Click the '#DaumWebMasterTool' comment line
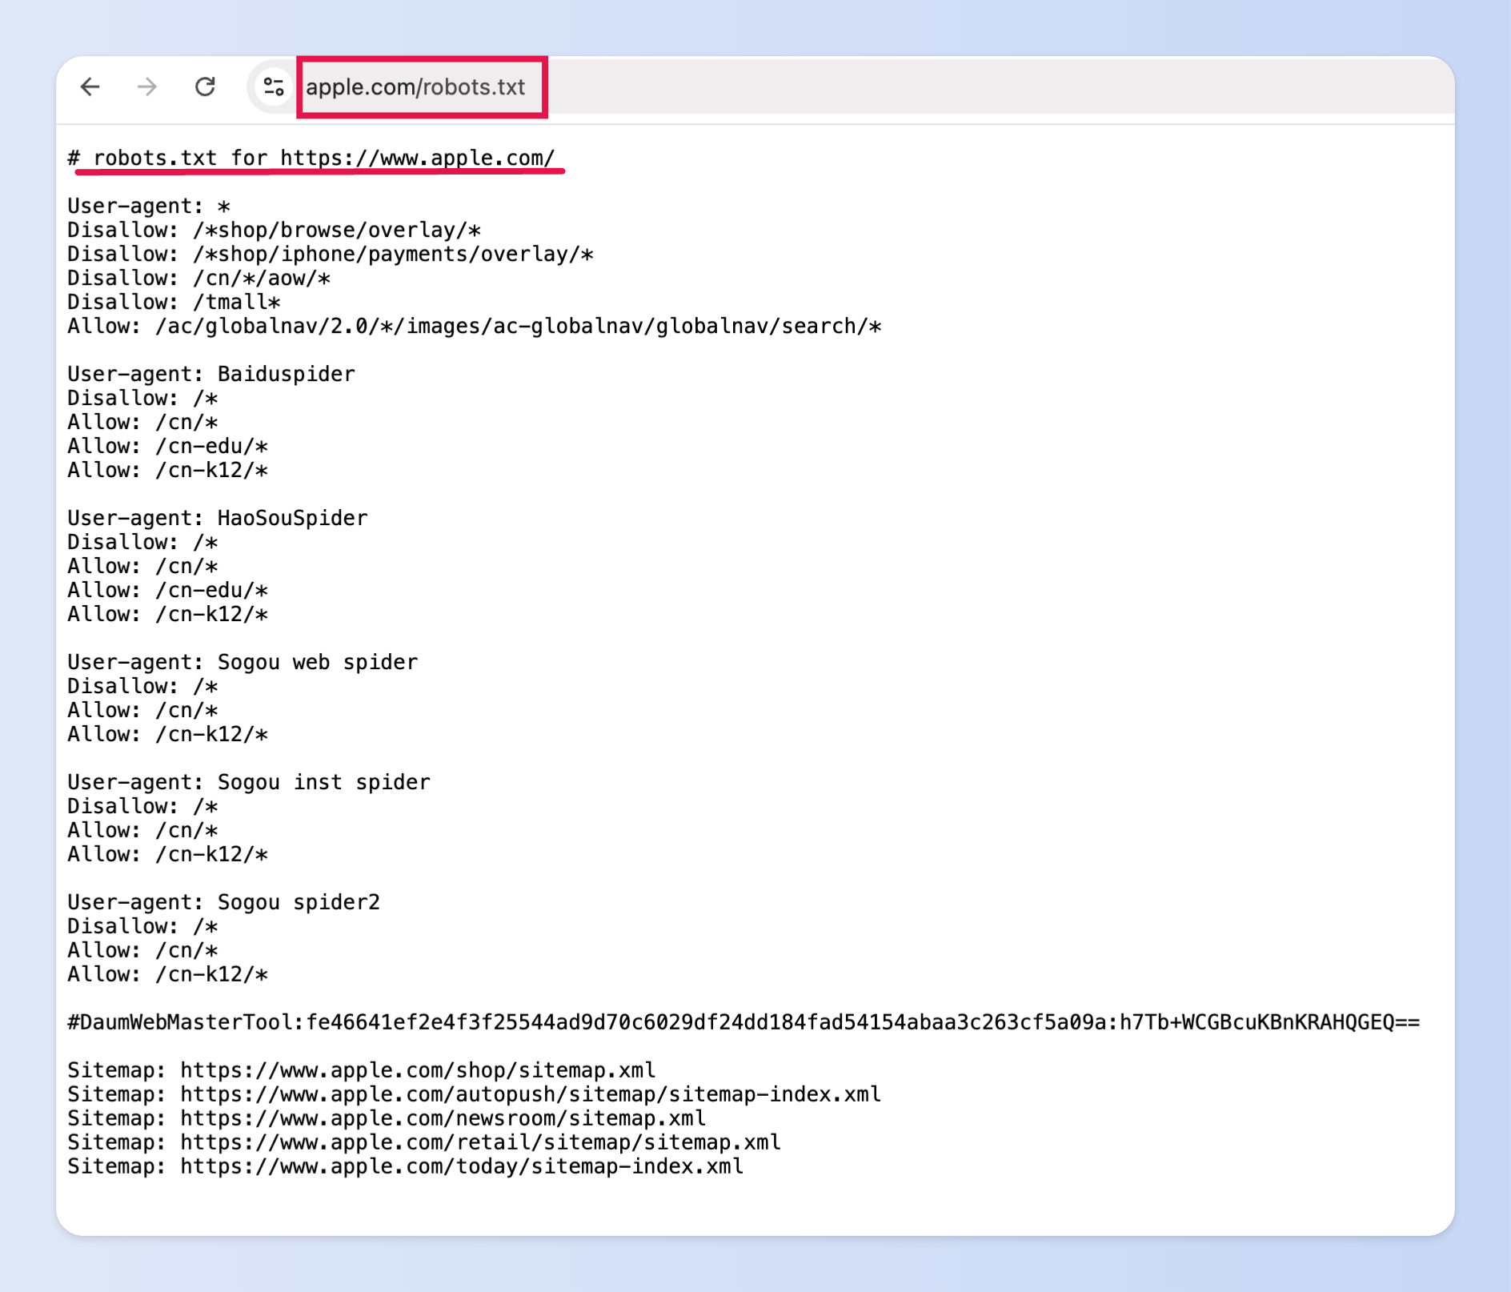1511x1292 pixels. tap(743, 1023)
